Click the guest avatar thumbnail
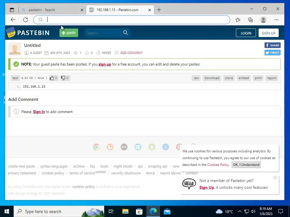The image size is (290, 217). point(15,49)
